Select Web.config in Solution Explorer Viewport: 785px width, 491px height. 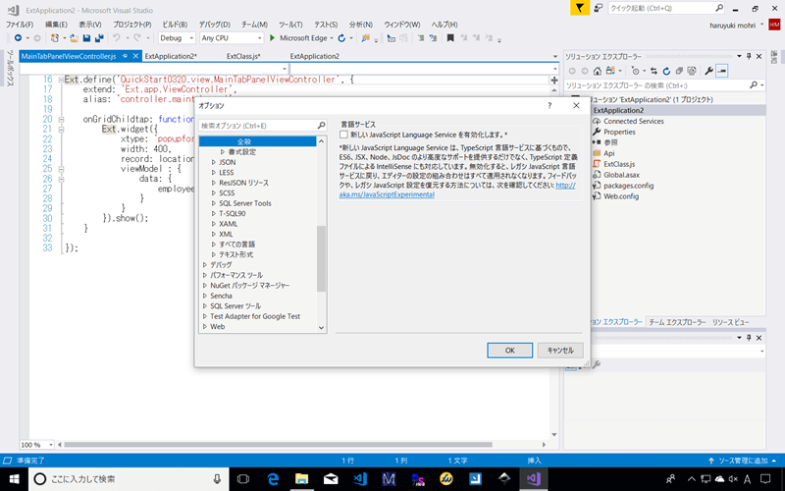click(621, 196)
